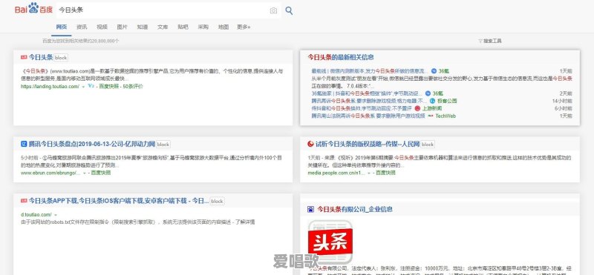Click the Baidu logo

pos(33,9)
